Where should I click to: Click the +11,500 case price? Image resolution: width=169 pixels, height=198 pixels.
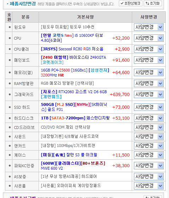coord(121,155)
